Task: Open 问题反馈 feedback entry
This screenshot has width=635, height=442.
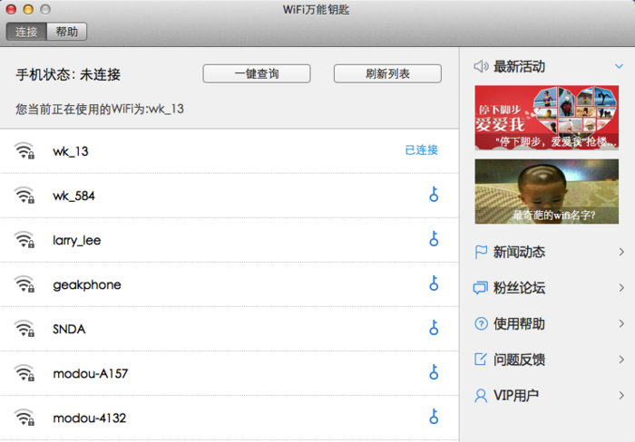Action: (x=519, y=360)
